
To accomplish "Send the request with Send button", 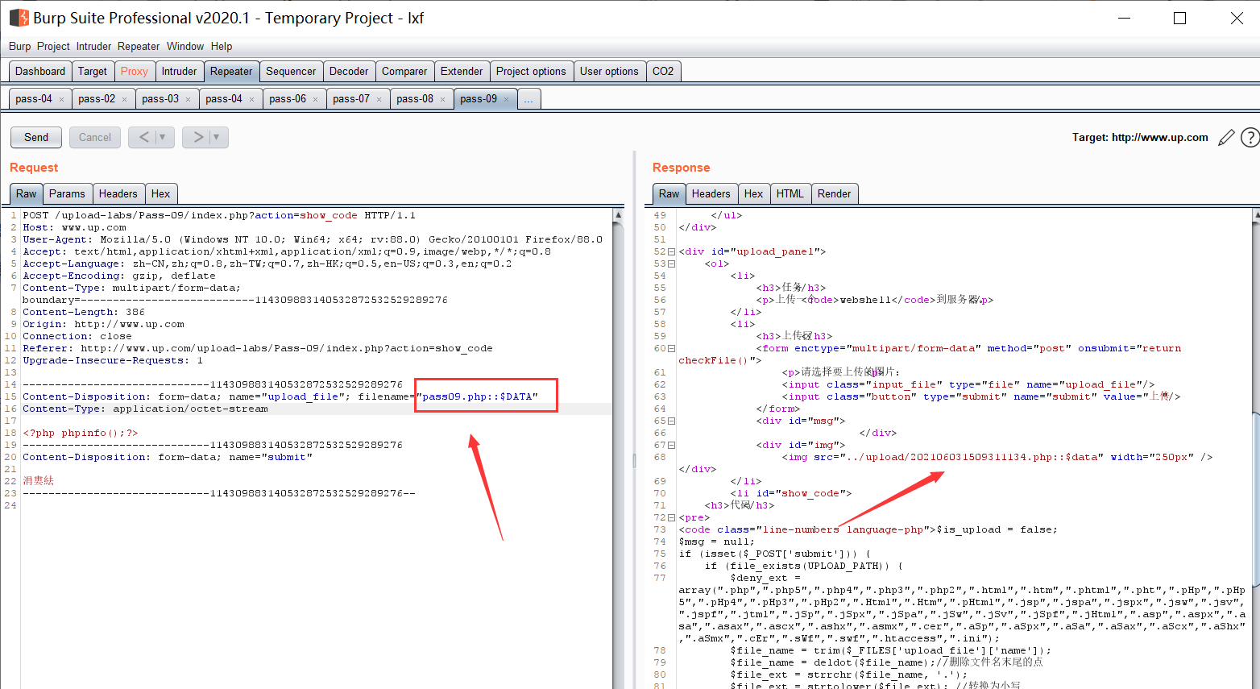I will pyautogui.click(x=36, y=137).
